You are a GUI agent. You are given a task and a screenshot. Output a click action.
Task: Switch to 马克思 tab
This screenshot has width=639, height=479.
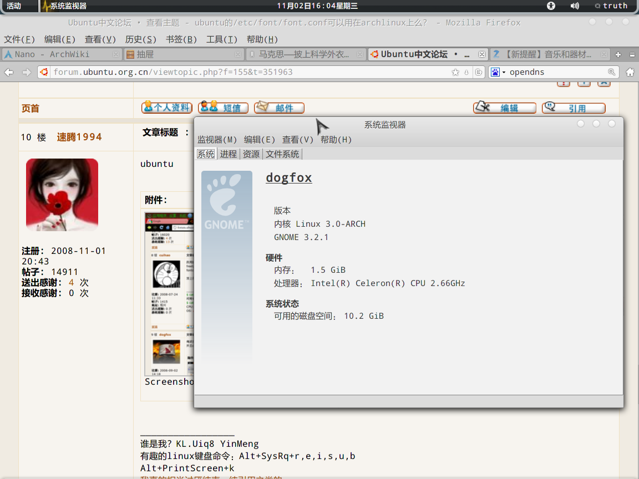pyautogui.click(x=306, y=54)
